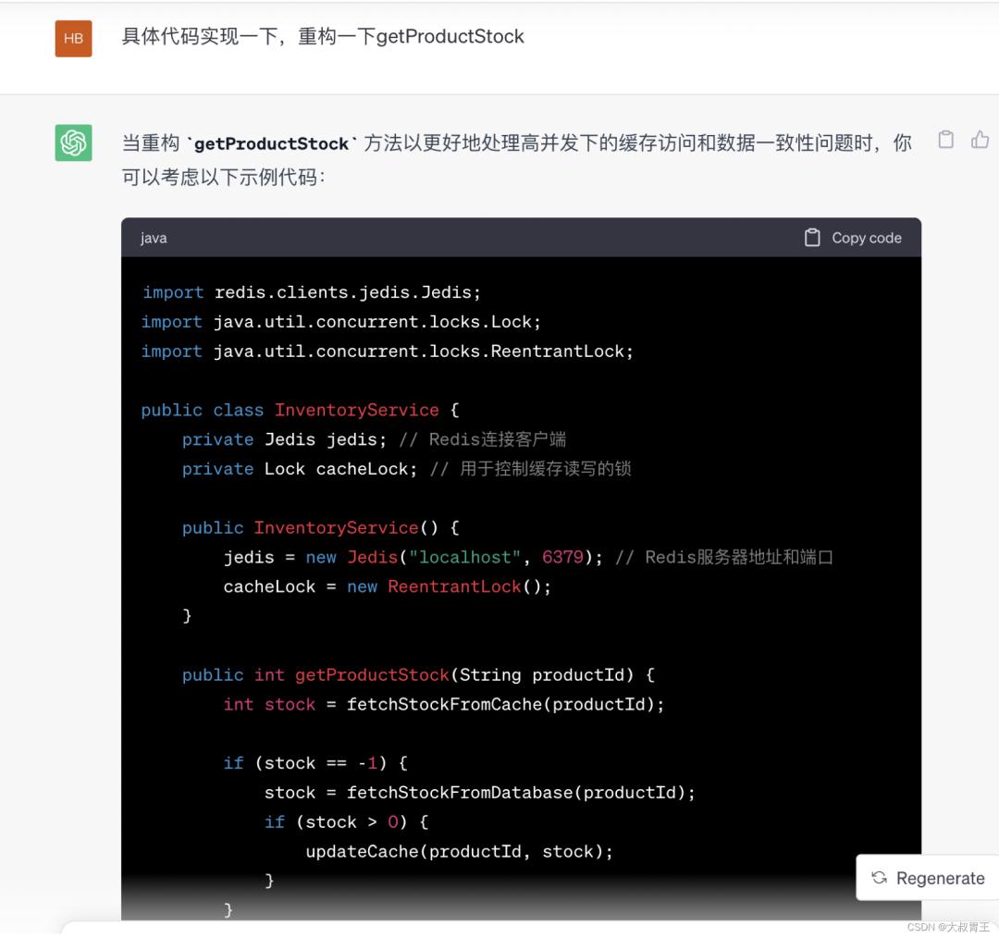This screenshot has width=999, height=938.
Task: Select the inline code getProductStock in the reply
Action: point(271,143)
